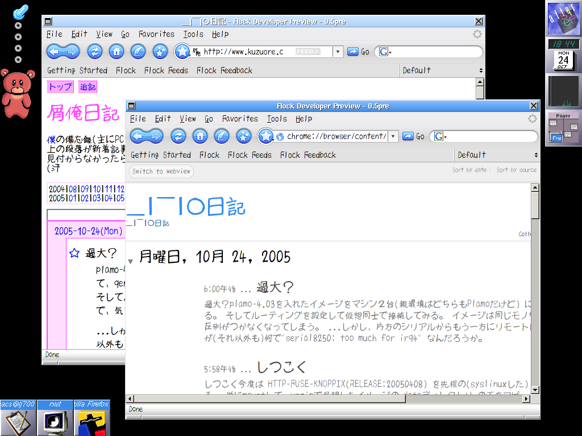This screenshot has height=436, width=582.
Task: Click the Google search engine icon in the front window
Action: tap(439, 136)
